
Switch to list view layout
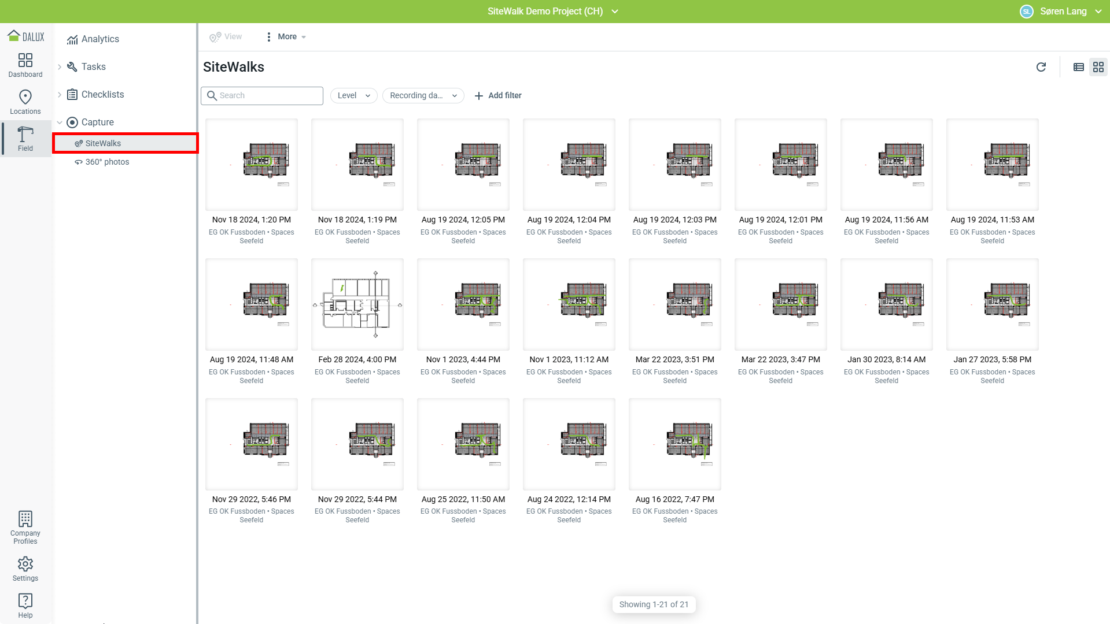pyautogui.click(x=1079, y=67)
